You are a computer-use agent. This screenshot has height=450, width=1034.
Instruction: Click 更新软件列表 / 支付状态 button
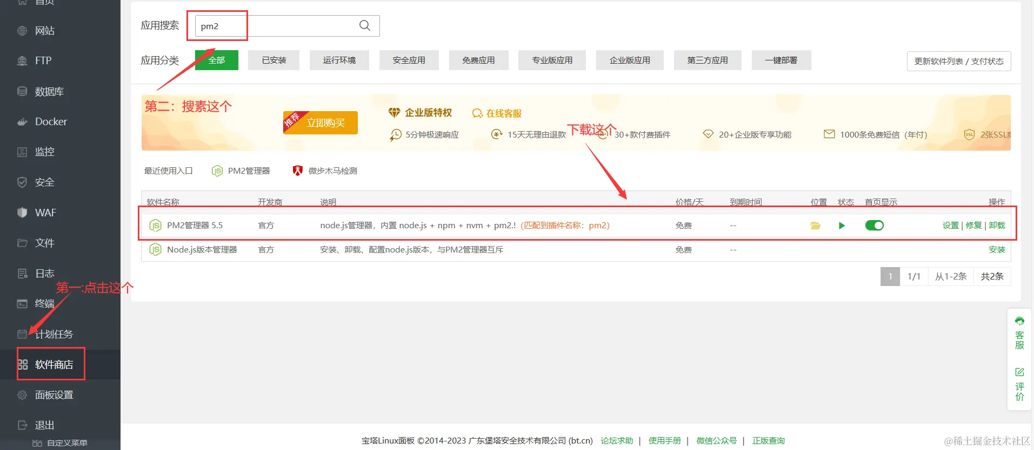pos(959,61)
